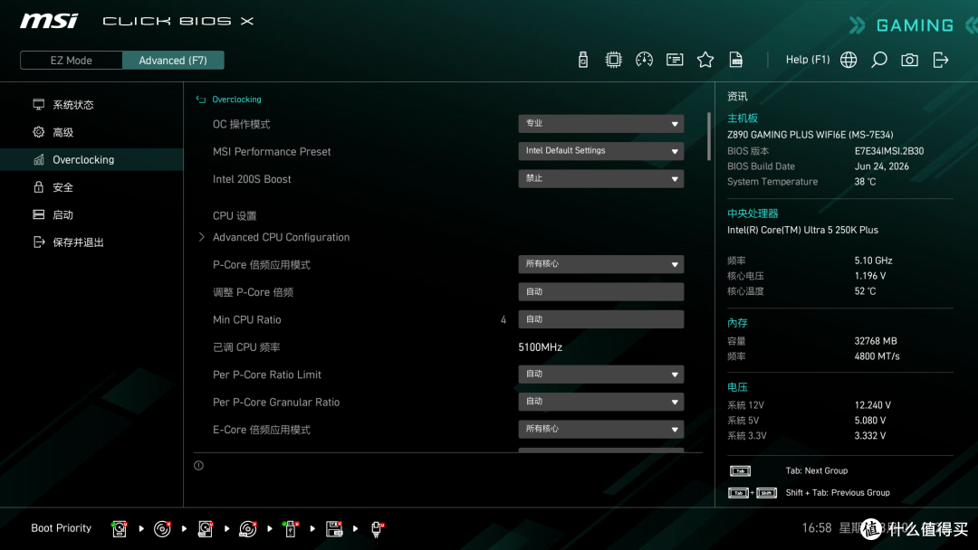Select the USB key boot device icon
Image resolution: width=978 pixels, height=550 pixels.
pyautogui.click(x=291, y=529)
